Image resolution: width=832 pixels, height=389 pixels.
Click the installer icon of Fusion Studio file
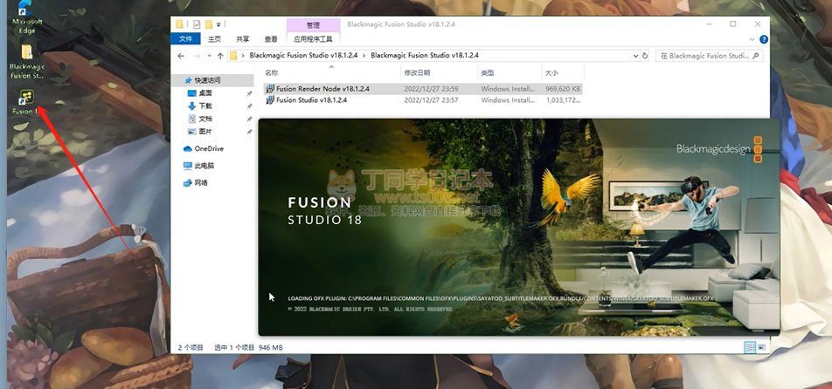[x=270, y=100]
